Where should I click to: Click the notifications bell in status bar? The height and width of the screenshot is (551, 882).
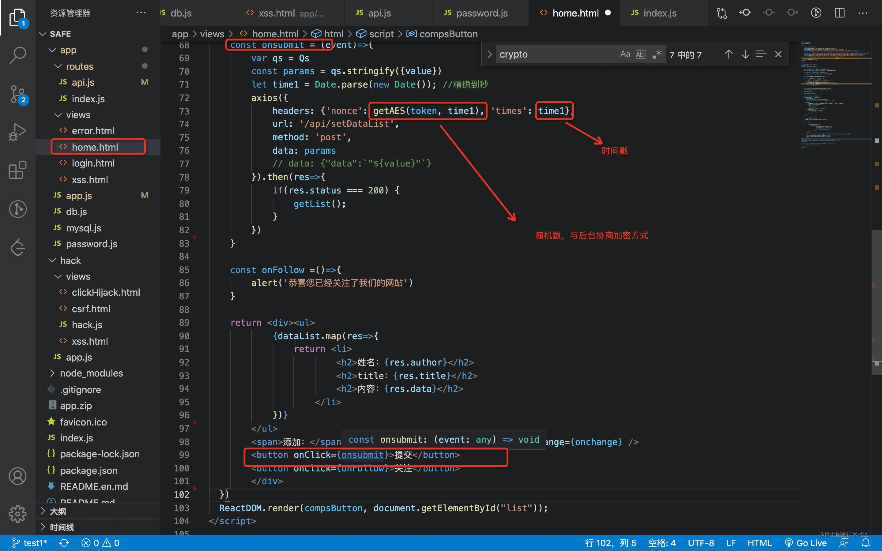tap(866, 543)
